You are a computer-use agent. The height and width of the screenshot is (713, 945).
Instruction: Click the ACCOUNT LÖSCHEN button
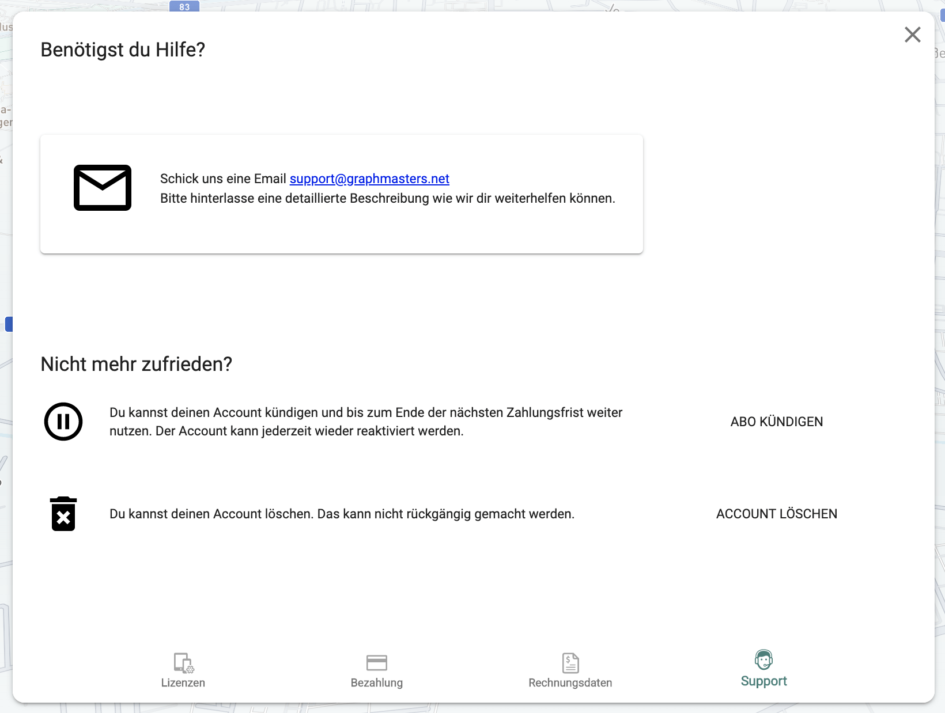[x=776, y=513]
